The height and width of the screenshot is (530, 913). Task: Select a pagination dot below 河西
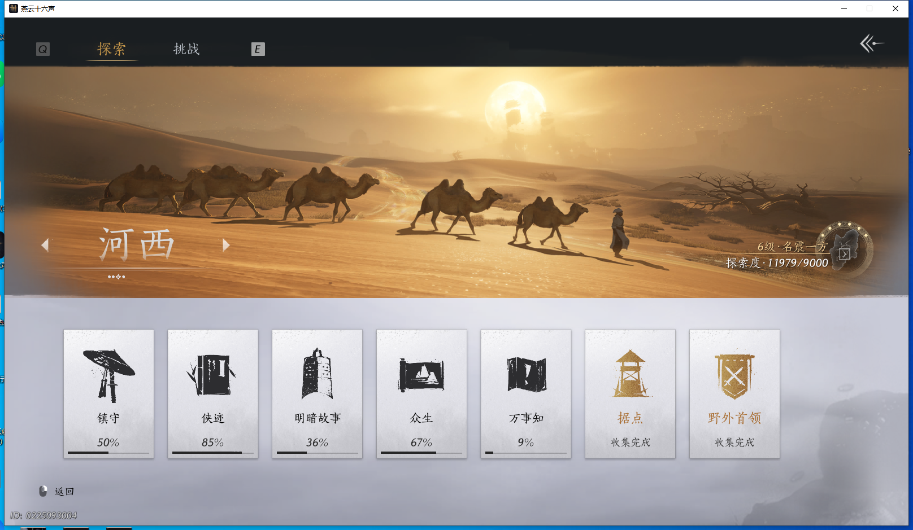(117, 277)
